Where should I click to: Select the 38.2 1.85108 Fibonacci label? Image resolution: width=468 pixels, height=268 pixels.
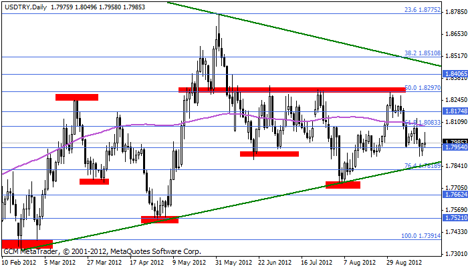pyautogui.click(x=423, y=53)
